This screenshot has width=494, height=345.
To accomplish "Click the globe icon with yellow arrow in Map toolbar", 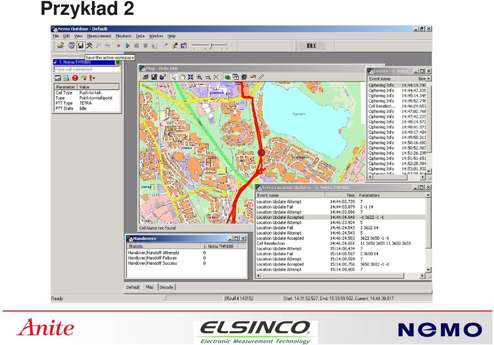I will click(163, 77).
